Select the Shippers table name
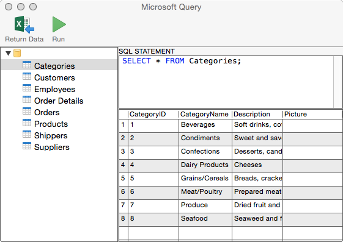Viewport: 343px width, 242px height. click(51, 135)
